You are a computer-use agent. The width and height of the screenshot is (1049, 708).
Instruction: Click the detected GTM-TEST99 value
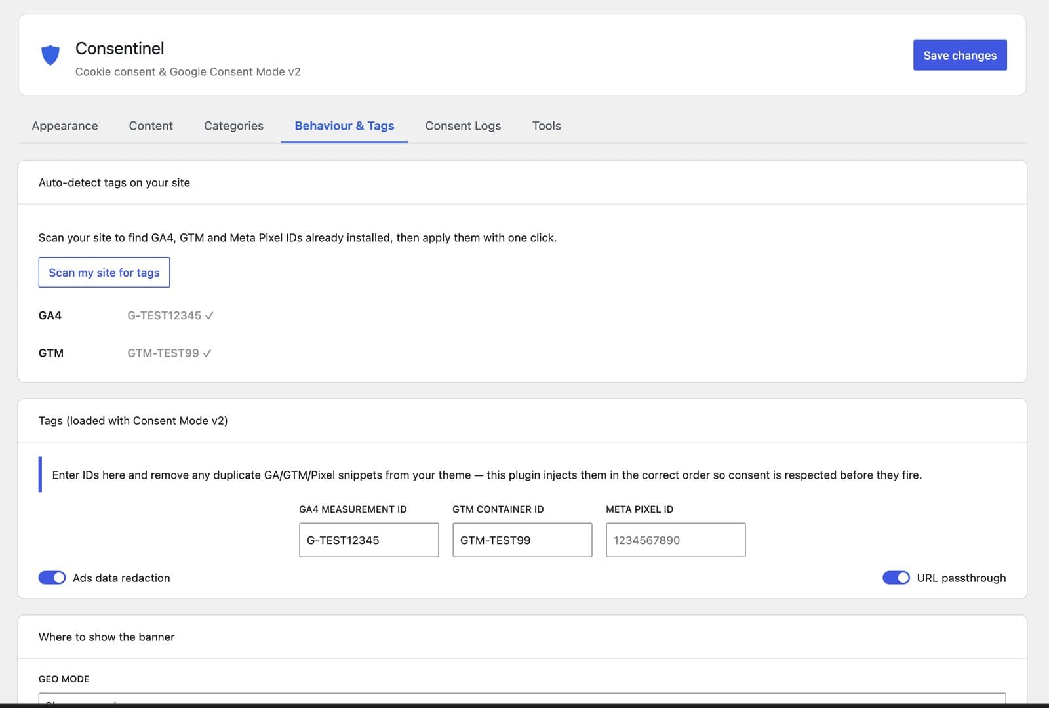coord(163,353)
